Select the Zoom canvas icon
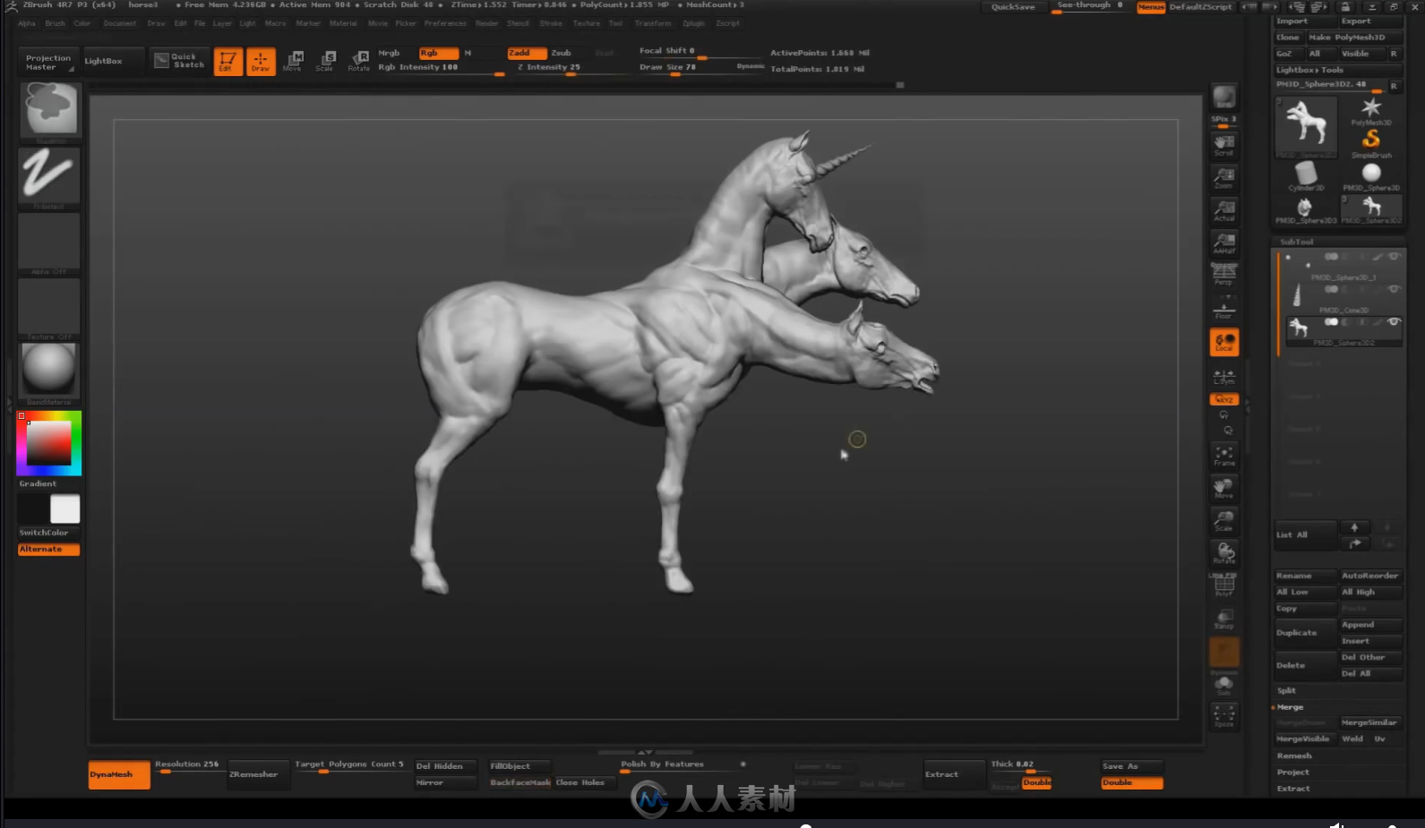 1223,177
